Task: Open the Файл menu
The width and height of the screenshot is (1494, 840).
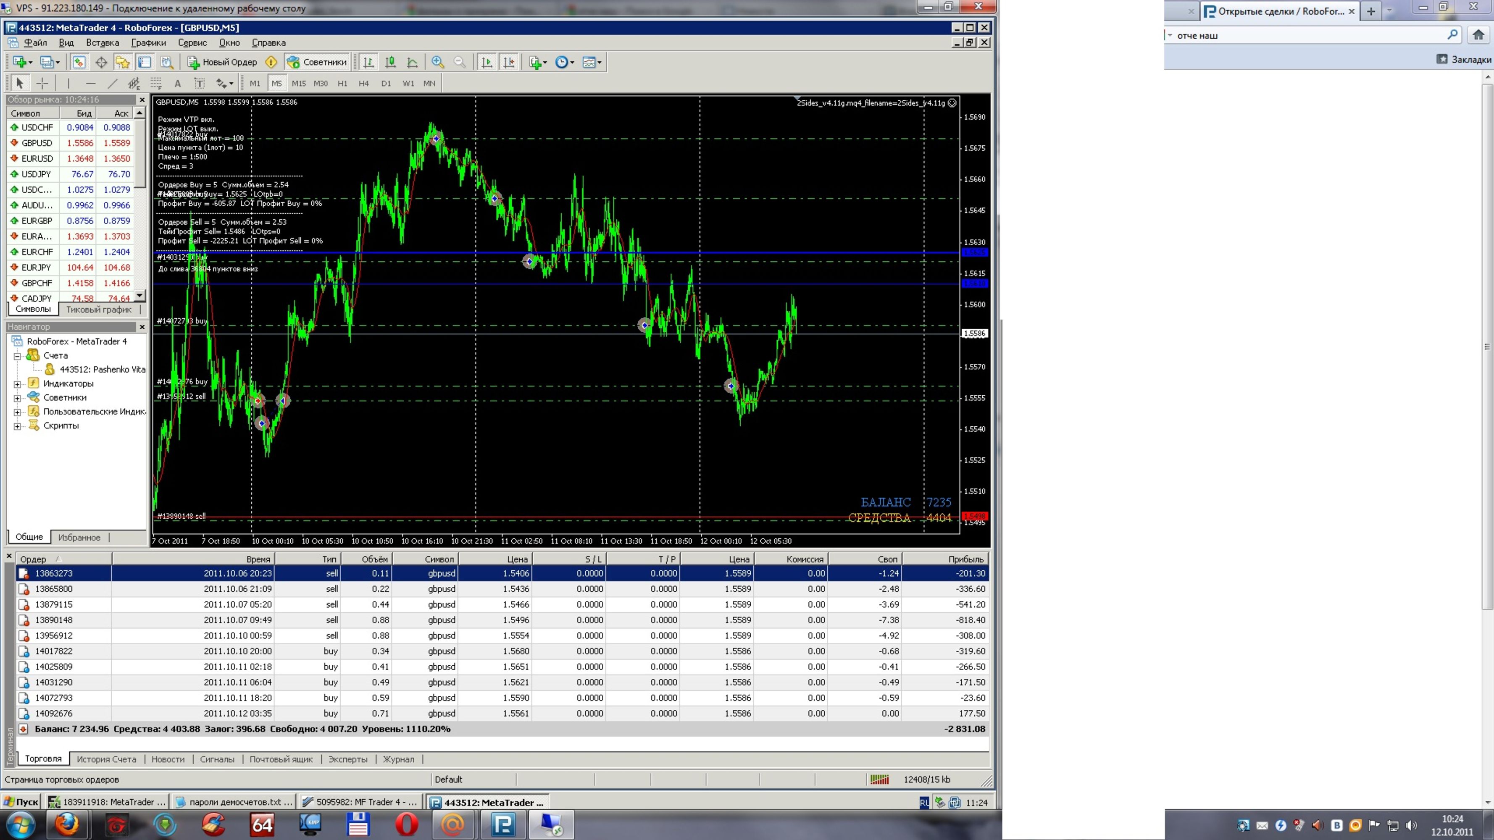Action: point(35,42)
